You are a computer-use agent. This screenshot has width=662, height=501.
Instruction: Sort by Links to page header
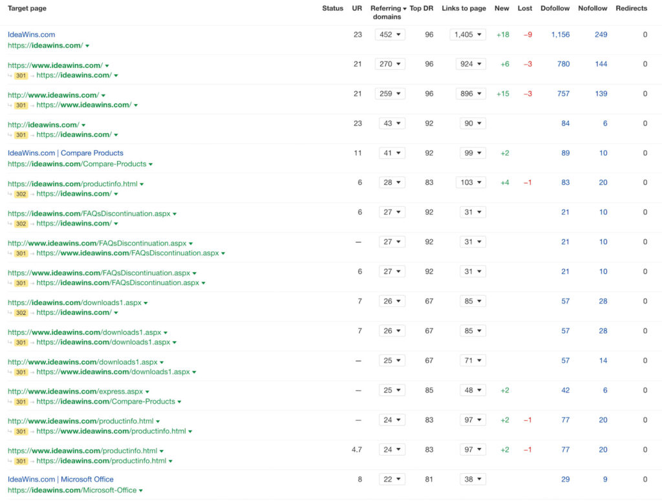point(464,8)
